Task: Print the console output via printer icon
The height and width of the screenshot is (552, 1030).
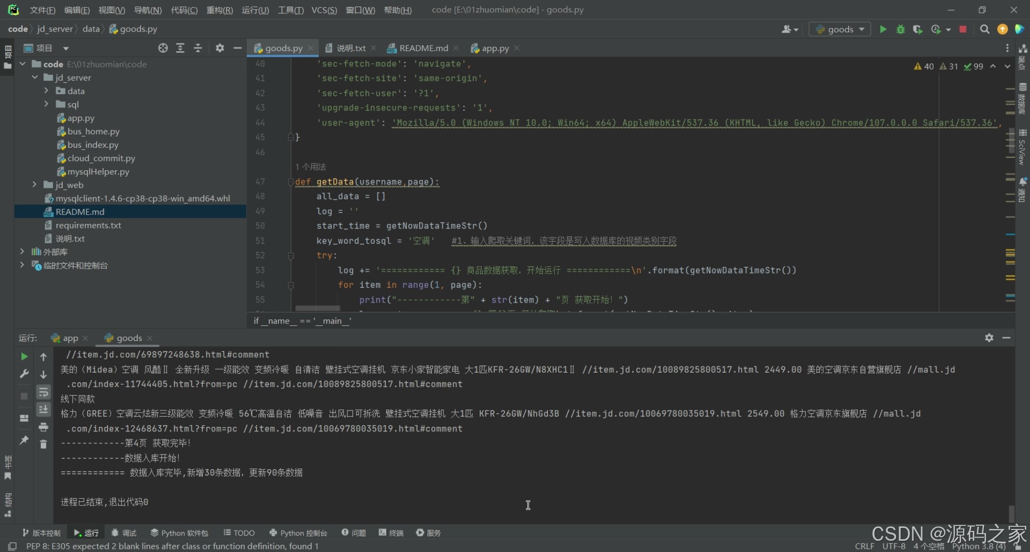Action: point(43,427)
